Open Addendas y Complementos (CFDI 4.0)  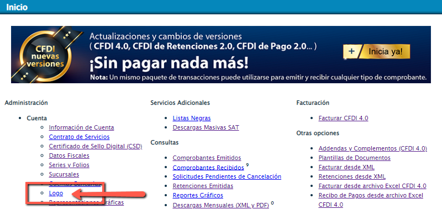pos(372,148)
